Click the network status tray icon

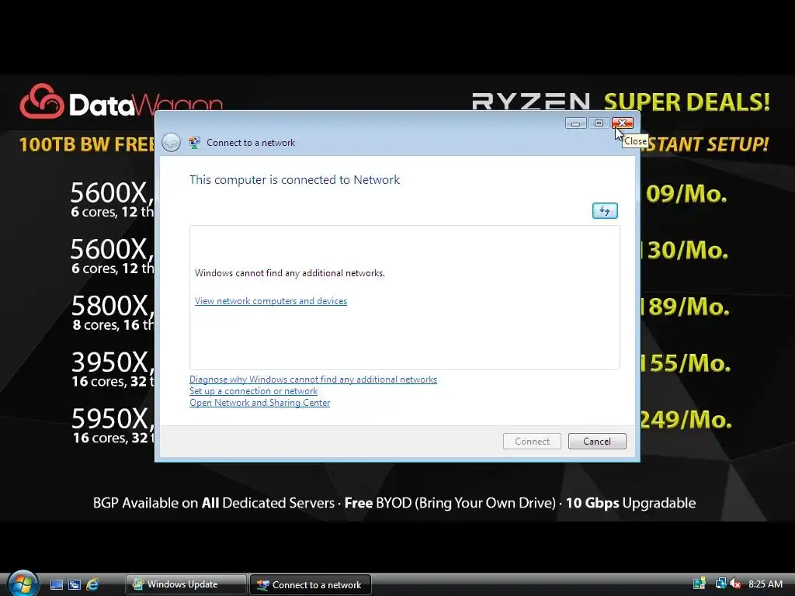click(x=720, y=584)
